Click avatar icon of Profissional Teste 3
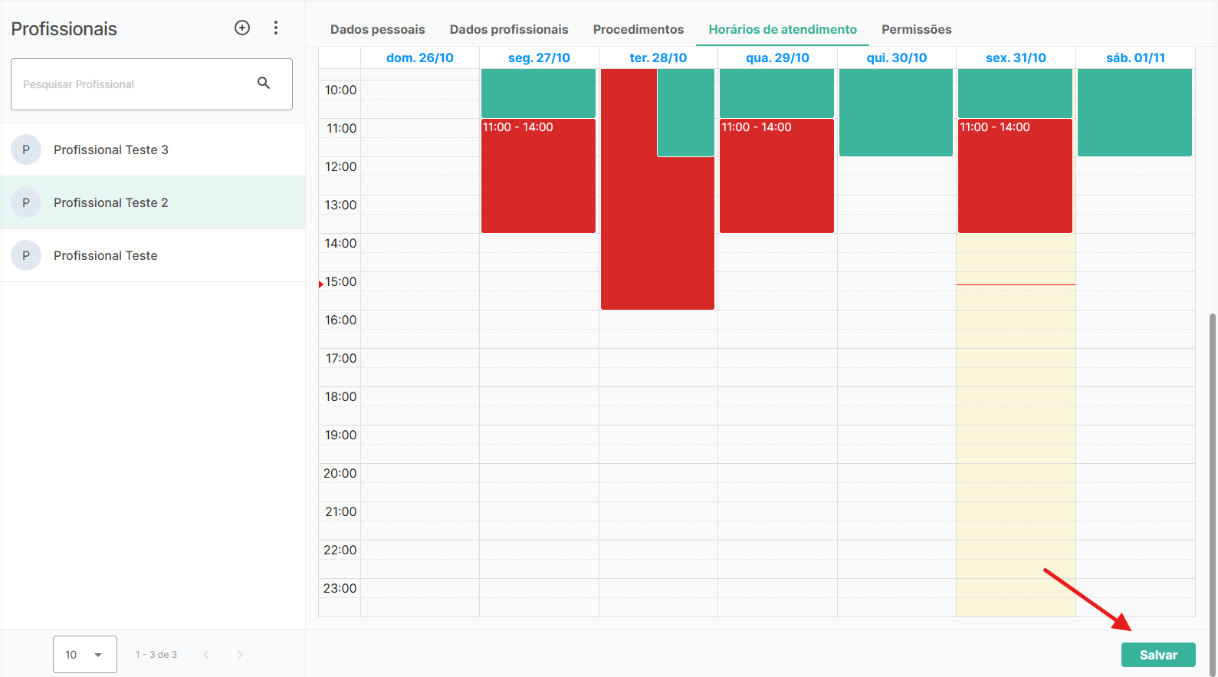1218x677 pixels. [26, 150]
